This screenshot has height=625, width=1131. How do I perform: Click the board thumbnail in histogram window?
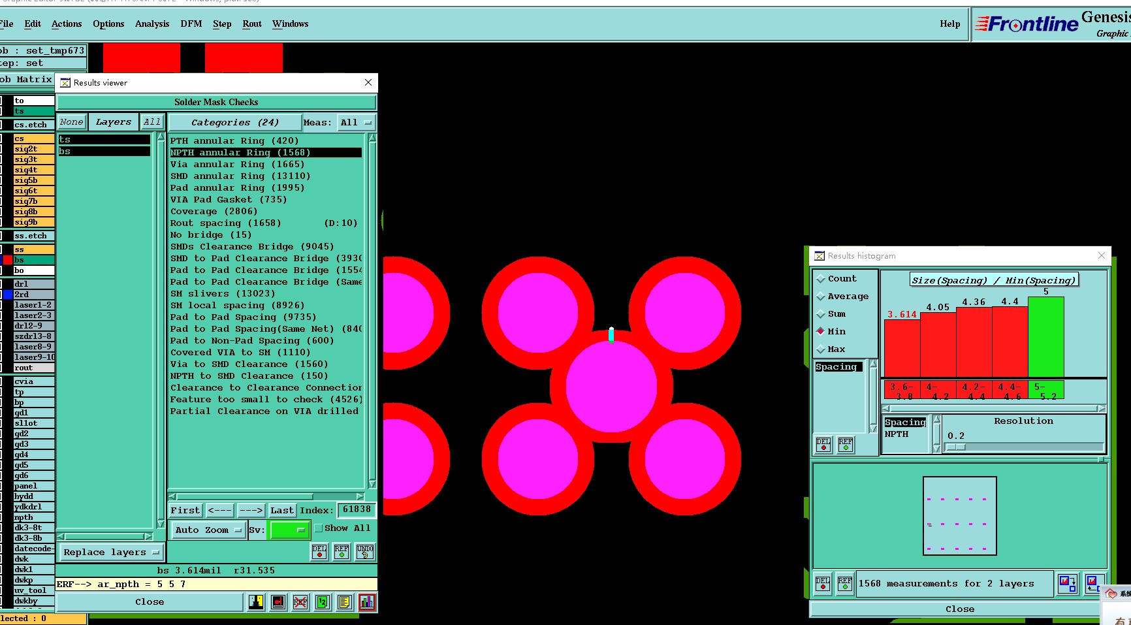959,516
